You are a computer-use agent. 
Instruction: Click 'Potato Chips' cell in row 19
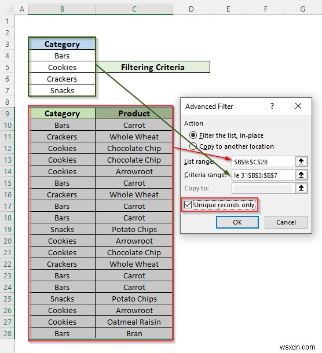[134, 229]
